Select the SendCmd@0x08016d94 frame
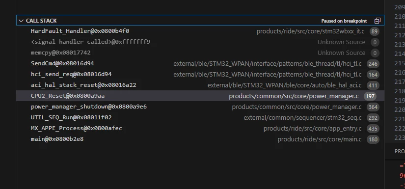Viewport: 405px width, 189px height. pyautogui.click(x=200, y=64)
